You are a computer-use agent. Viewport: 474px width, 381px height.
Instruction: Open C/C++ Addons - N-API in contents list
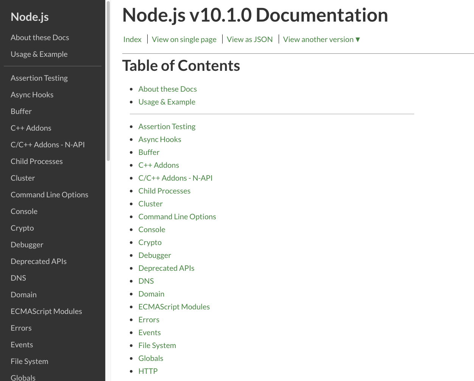coord(175,178)
